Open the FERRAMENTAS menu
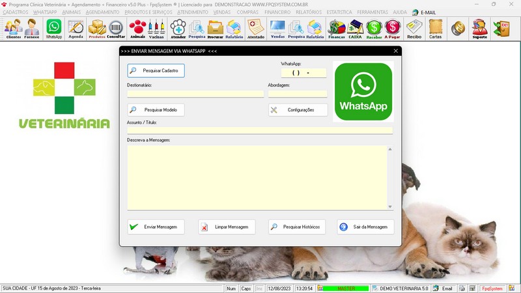 tap(373, 12)
